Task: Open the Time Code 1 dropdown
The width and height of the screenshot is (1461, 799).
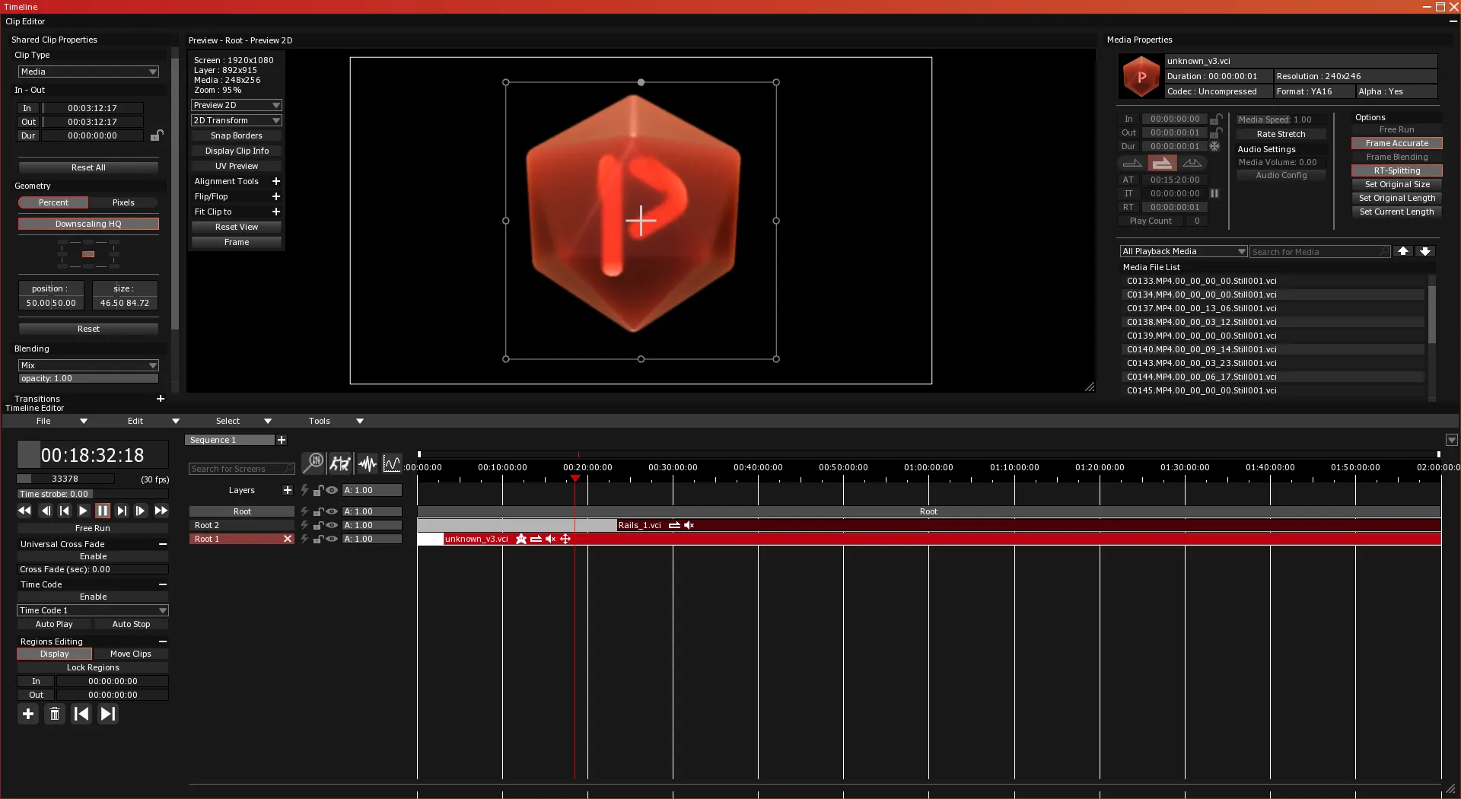Action: click(x=92, y=610)
